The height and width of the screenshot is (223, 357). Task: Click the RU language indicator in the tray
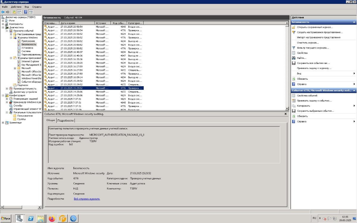point(314,218)
